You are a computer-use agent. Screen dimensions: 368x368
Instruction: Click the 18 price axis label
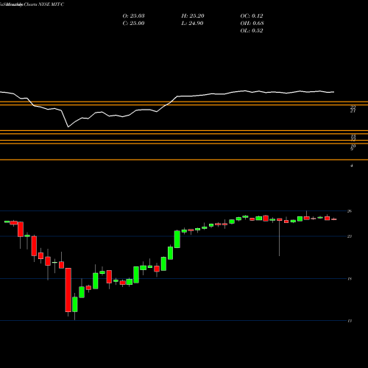350,279
